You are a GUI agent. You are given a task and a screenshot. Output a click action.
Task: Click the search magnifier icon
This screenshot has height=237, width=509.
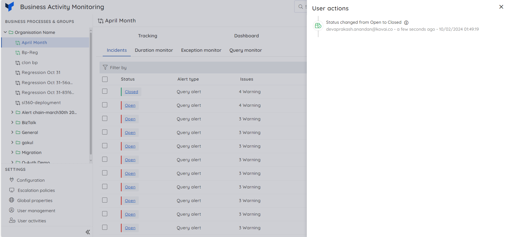pos(301,7)
